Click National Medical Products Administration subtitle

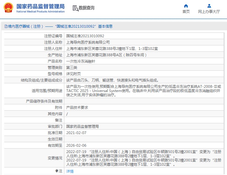click(x=40, y=11)
